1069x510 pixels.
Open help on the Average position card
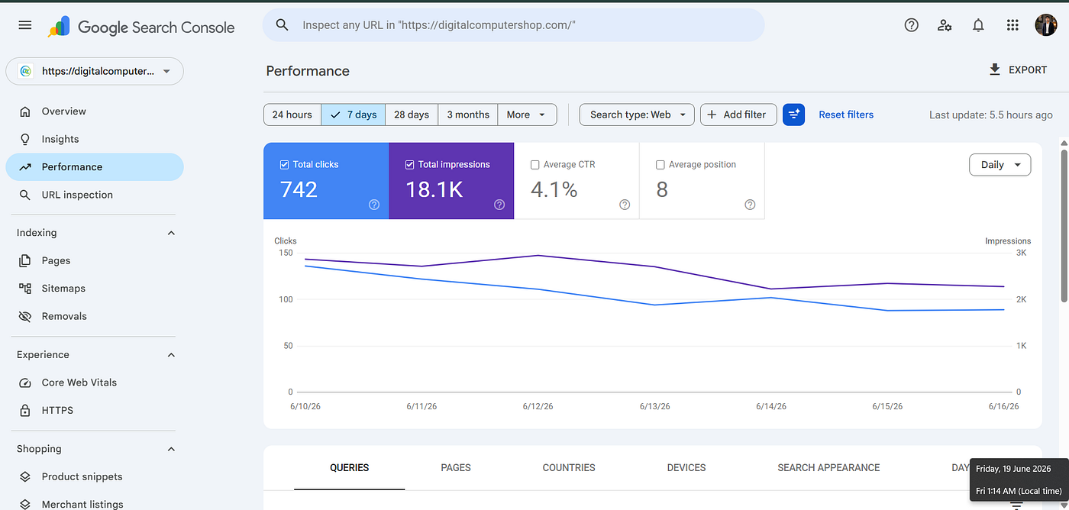pos(750,205)
